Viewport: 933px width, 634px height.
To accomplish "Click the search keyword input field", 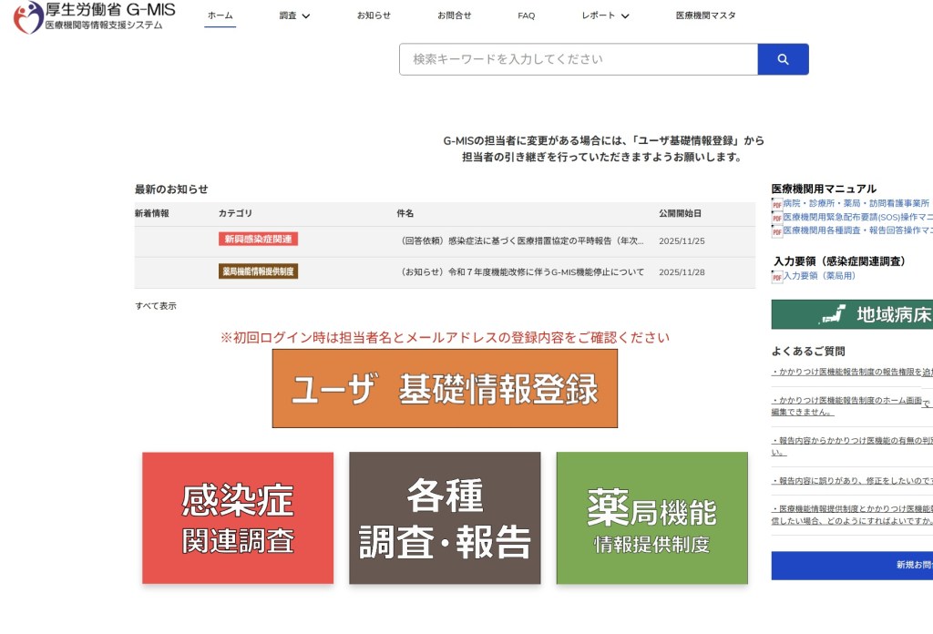I will pos(579,59).
